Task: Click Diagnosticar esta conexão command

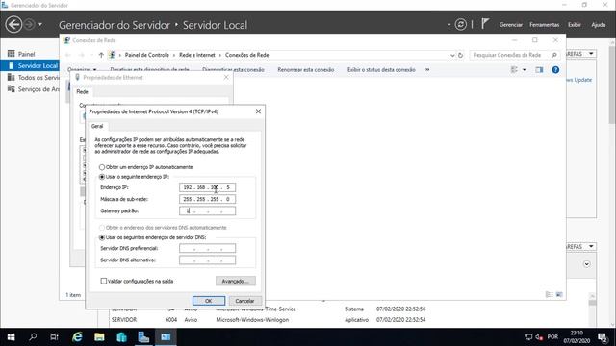Action: click(233, 70)
